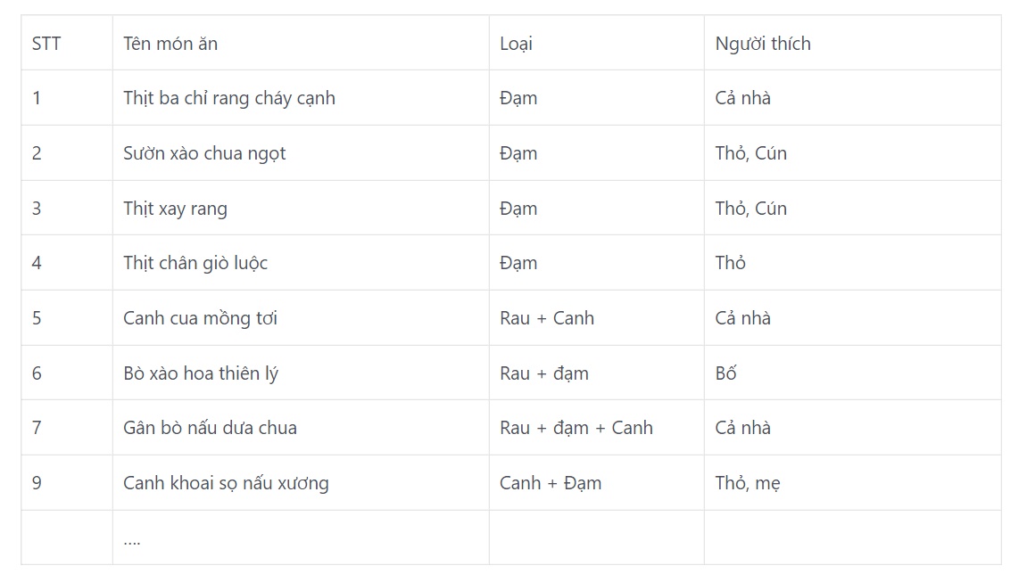Select the Thỏ, mẹ cell
1027x574 pixels.
pos(853,483)
